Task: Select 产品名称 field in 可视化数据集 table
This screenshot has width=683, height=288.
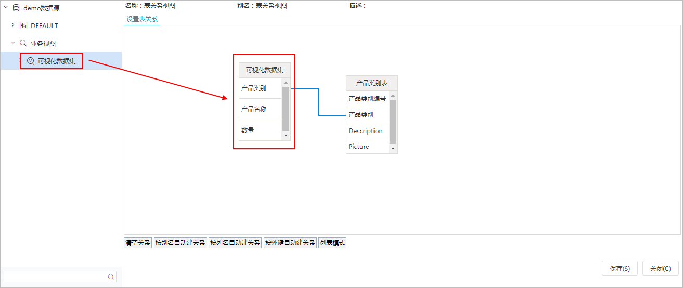Action: (x=261, y=109)
